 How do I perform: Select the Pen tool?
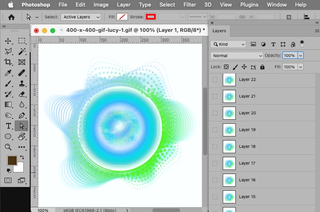coord(22,116)
